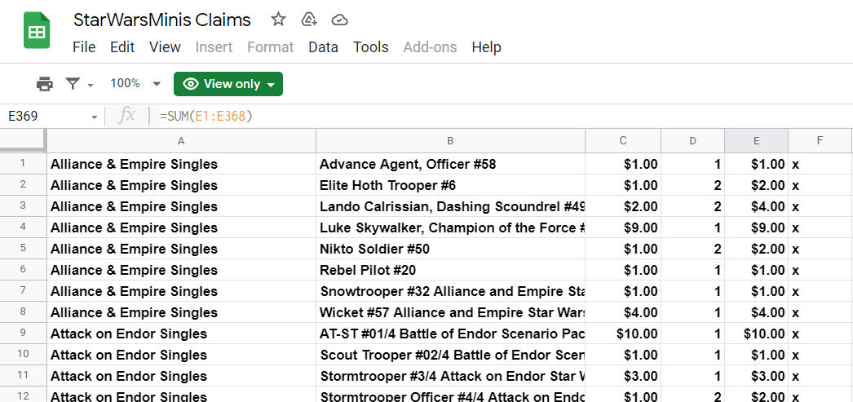Open the View only mode dropdown

tap(228, 84)
